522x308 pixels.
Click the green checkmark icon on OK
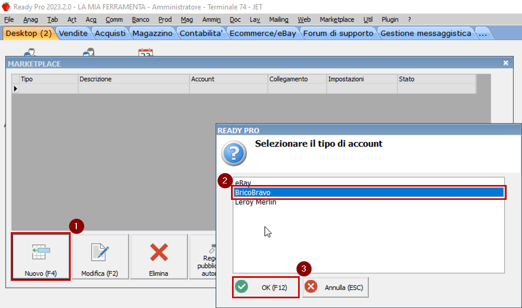tap(242, 287)
